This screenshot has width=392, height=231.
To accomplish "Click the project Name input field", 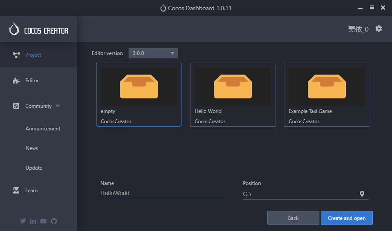I will point(163,193).
